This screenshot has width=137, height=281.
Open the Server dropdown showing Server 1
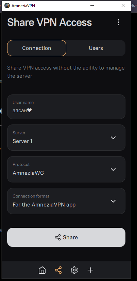click(x=66, y=138)
